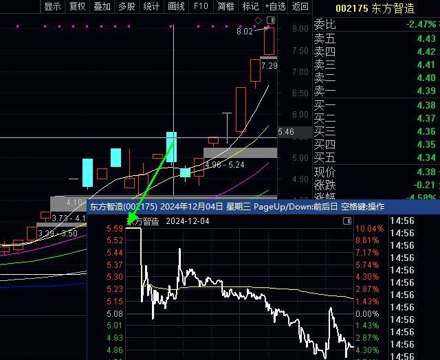Click the tall red candle below 7.00
Screen dimensions: 440x360
tap(241, 110)
